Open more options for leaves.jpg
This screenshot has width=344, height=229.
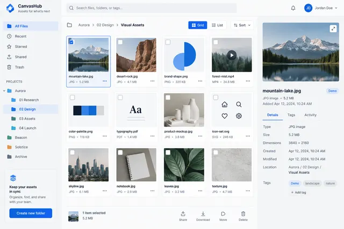point(200,191)
